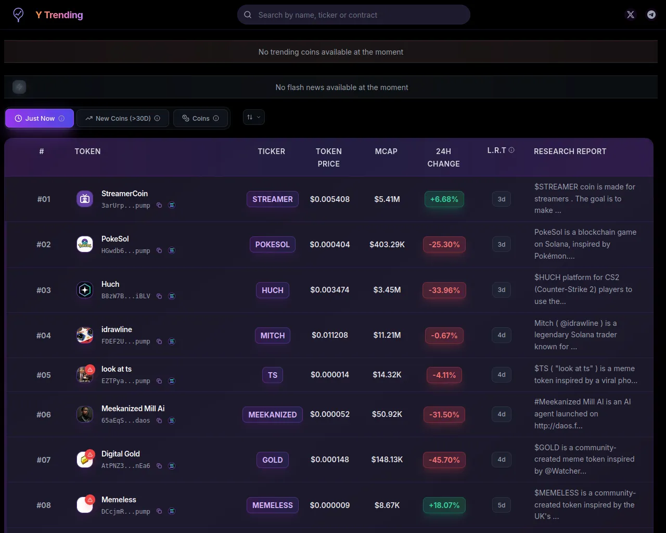The height and width of the screenshot is (533, 666).
Task: Switch to the New Coins (>30D) tab
Action: click(x=123, y=119)
